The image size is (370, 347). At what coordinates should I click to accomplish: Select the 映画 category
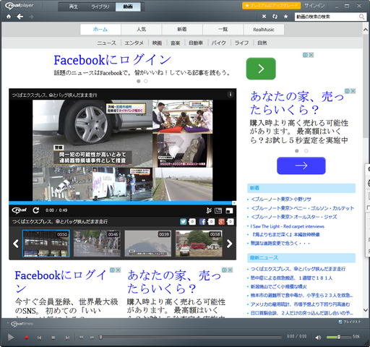coord(157,43)
